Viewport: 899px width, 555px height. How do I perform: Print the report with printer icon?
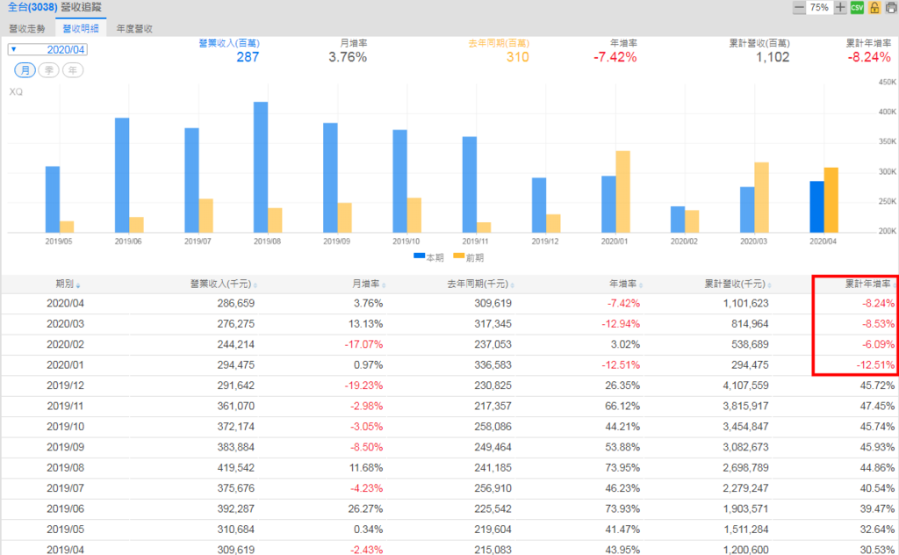(x=891, y=7)
